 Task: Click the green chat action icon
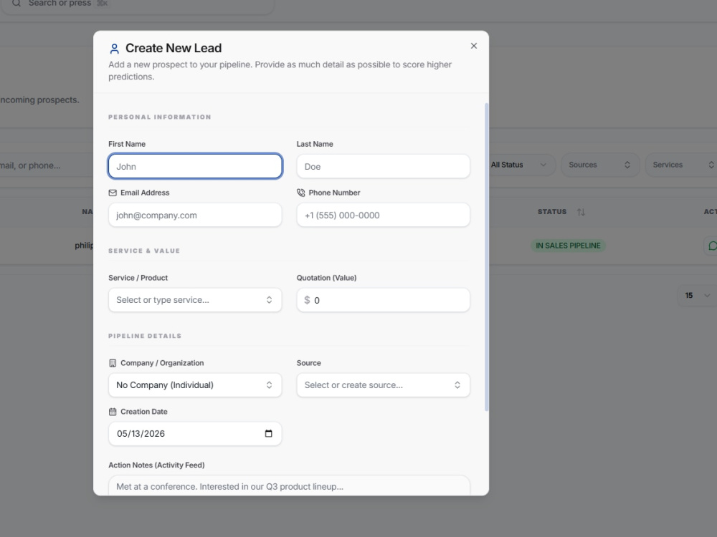(711, 246)
